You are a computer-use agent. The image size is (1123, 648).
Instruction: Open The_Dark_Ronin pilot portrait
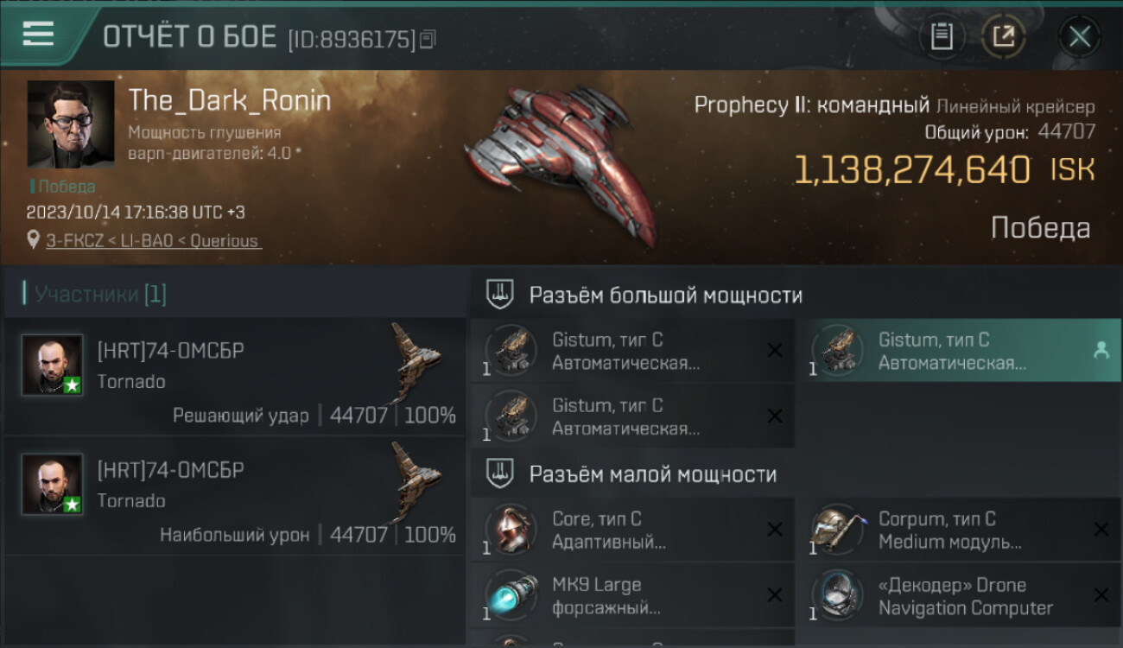tap(71, 124)
